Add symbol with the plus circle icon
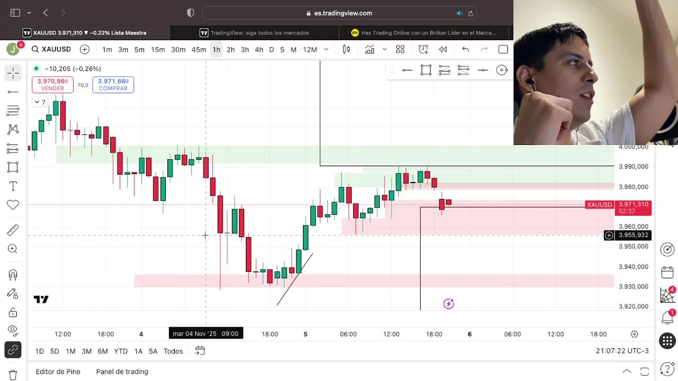The image size is (678, 381). (x=85, y=49)
